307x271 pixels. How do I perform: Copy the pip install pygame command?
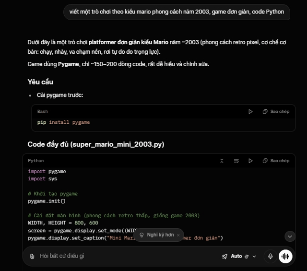tap(276, 111)
